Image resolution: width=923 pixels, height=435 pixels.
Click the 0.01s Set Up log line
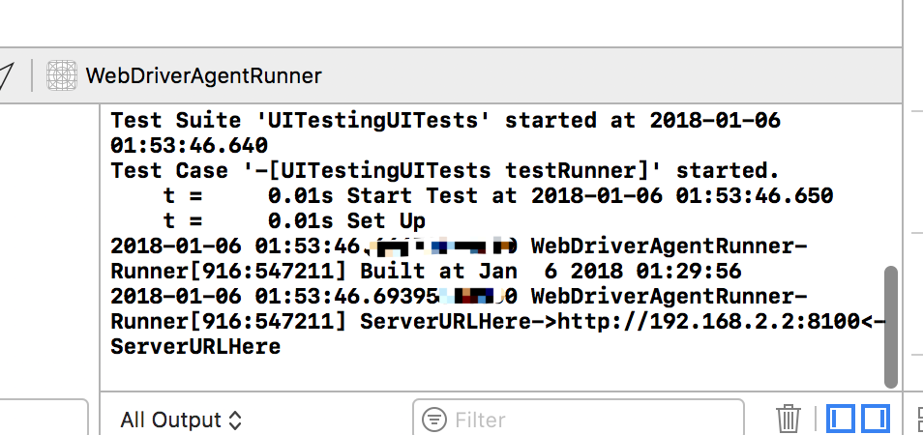coord(294,221)
